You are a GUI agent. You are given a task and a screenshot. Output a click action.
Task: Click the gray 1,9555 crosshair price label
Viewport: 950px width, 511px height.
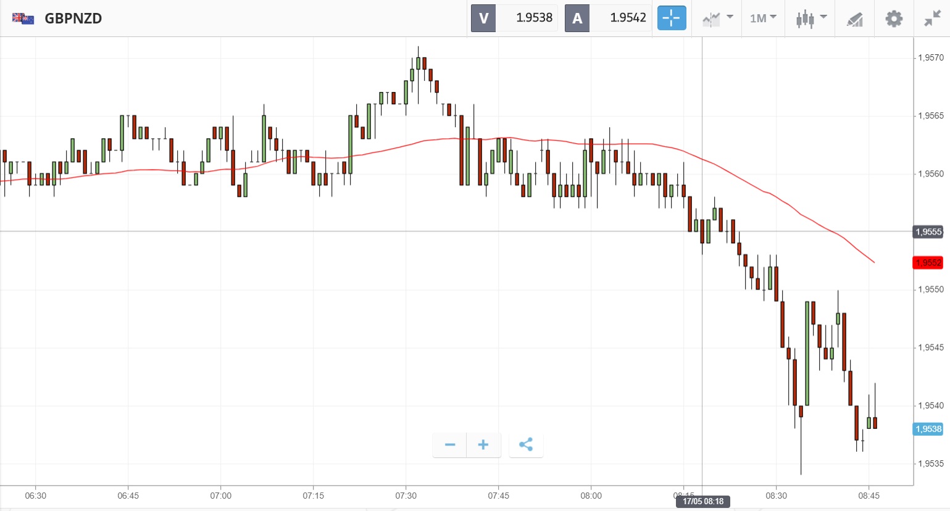pos(928,232)
